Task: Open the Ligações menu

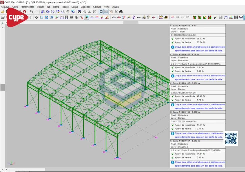Action: (85, 7)
